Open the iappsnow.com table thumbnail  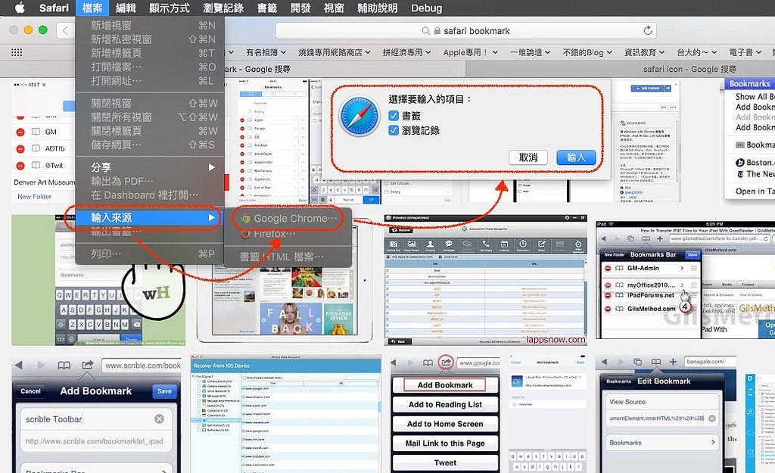(x=485, y=280)
